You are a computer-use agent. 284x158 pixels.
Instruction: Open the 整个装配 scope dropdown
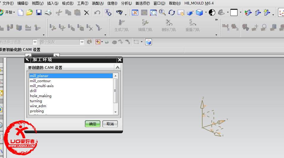pyautogui.click(x=82, y=42)
